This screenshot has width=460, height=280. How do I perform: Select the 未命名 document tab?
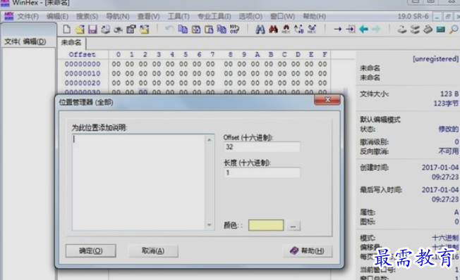click(71, 43)
